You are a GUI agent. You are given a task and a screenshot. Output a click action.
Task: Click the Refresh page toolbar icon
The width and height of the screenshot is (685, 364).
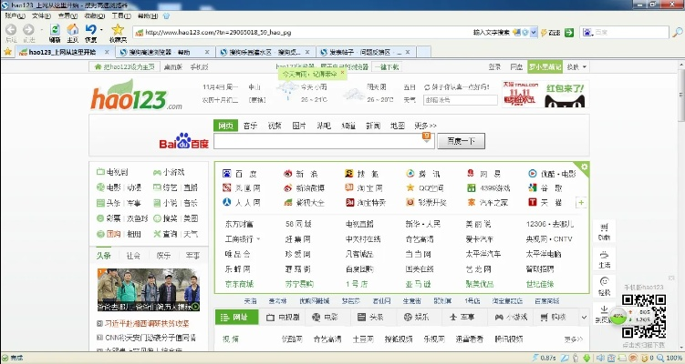[x=55, y=29]
